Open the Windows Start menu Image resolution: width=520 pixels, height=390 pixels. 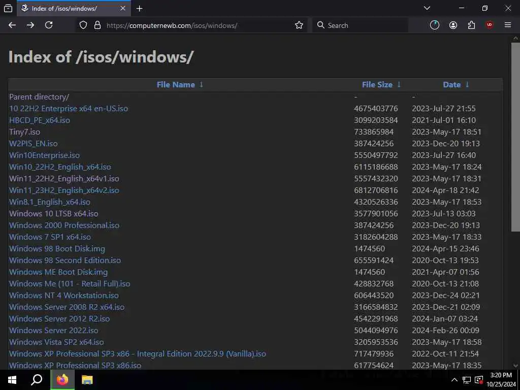12,380
